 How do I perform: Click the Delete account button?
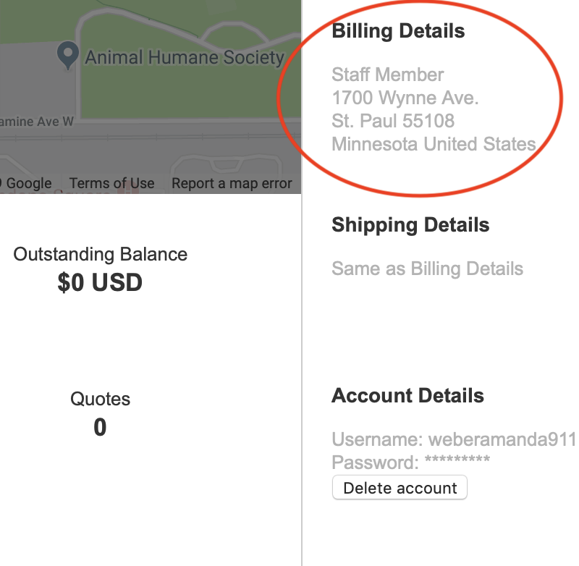coord(400,488)
